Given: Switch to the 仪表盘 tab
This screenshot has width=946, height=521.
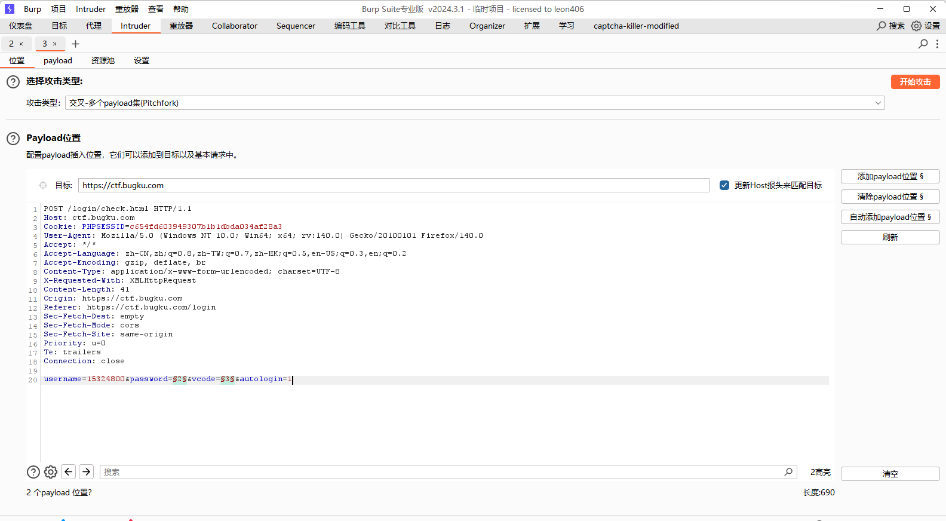Looking at the screenshot, I should click(21, 26).
